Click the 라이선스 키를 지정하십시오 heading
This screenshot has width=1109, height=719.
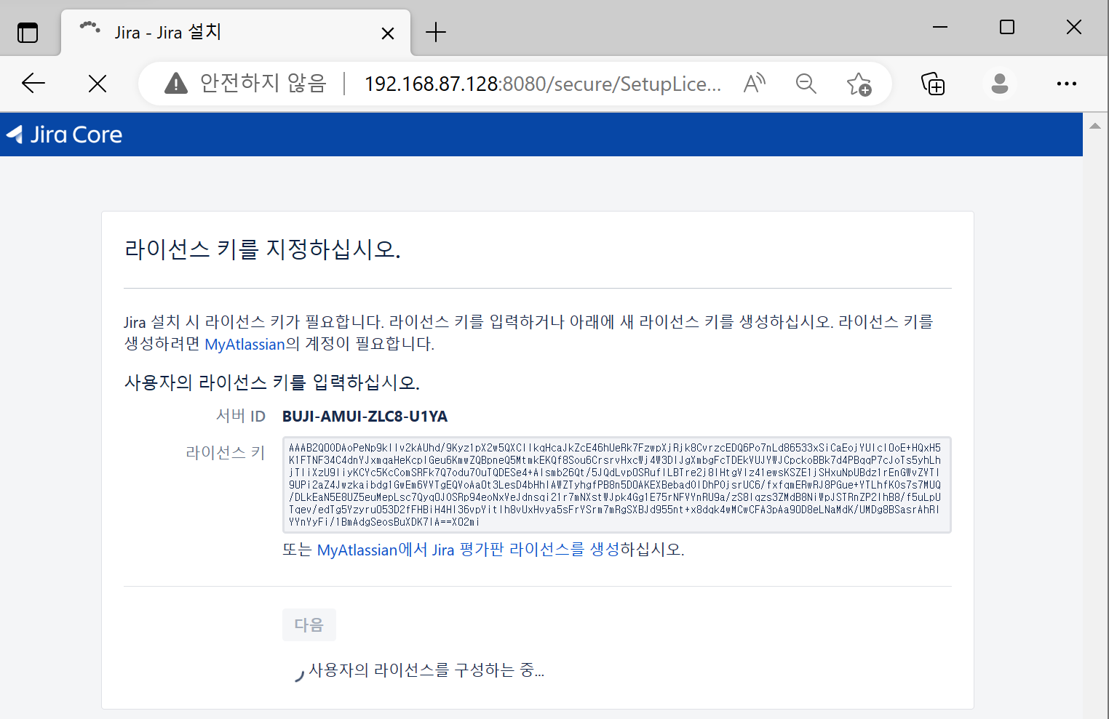click(263, 249)
